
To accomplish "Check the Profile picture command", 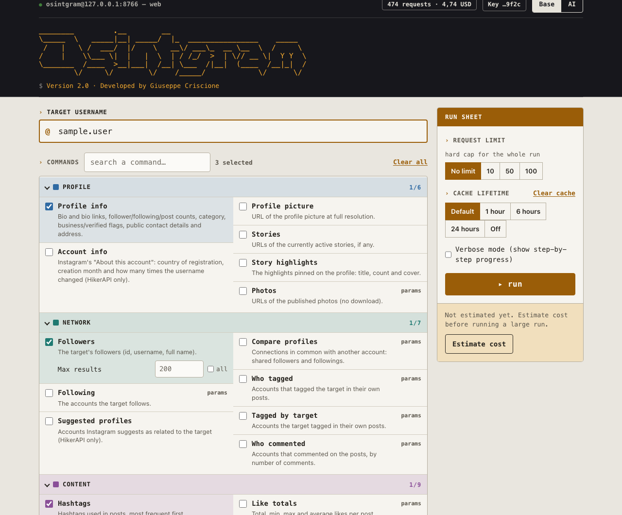I will [243, 206].
